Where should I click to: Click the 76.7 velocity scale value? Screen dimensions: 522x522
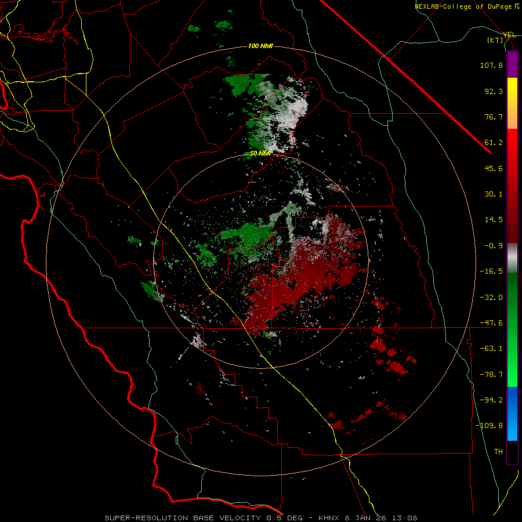click(x=494, y=117)
